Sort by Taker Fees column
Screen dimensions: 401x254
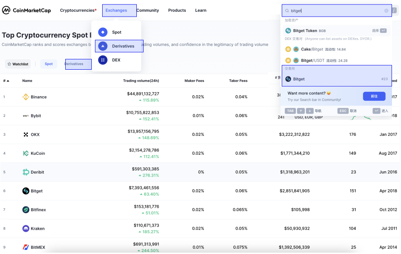(x=238, y=81)
